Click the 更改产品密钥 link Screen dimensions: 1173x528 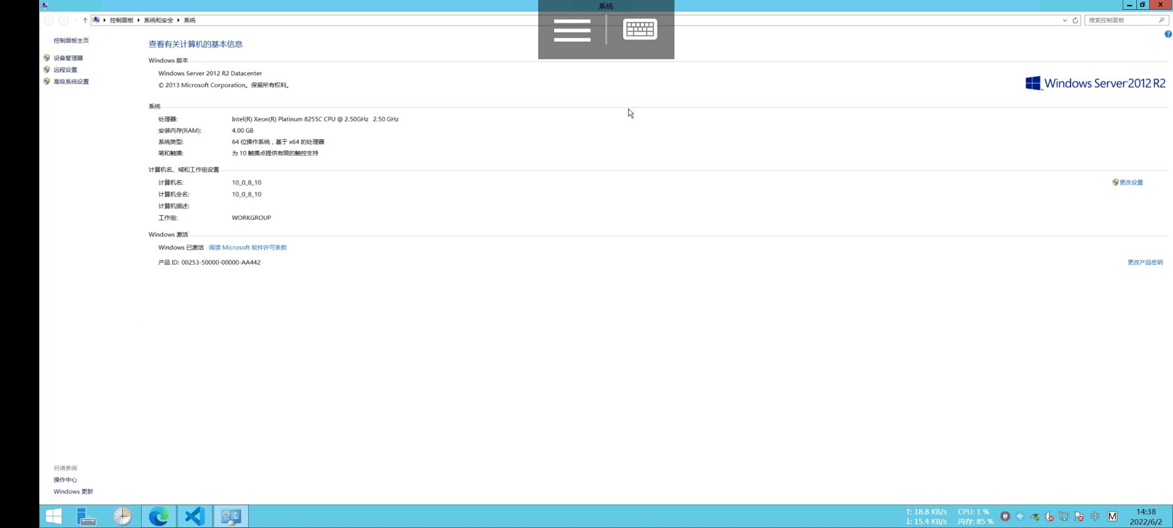point(1145,262)
